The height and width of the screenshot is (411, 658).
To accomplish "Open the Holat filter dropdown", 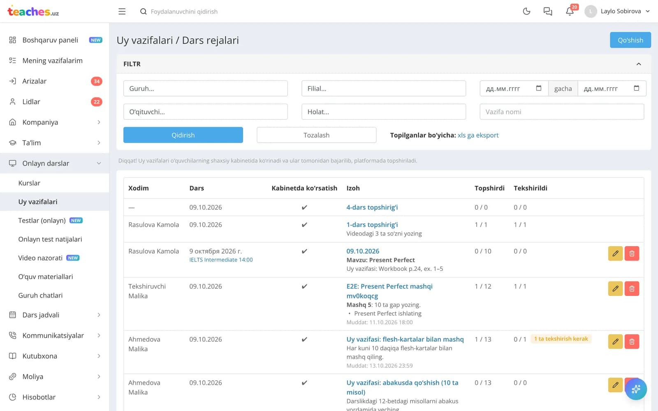I will [384, 112].
